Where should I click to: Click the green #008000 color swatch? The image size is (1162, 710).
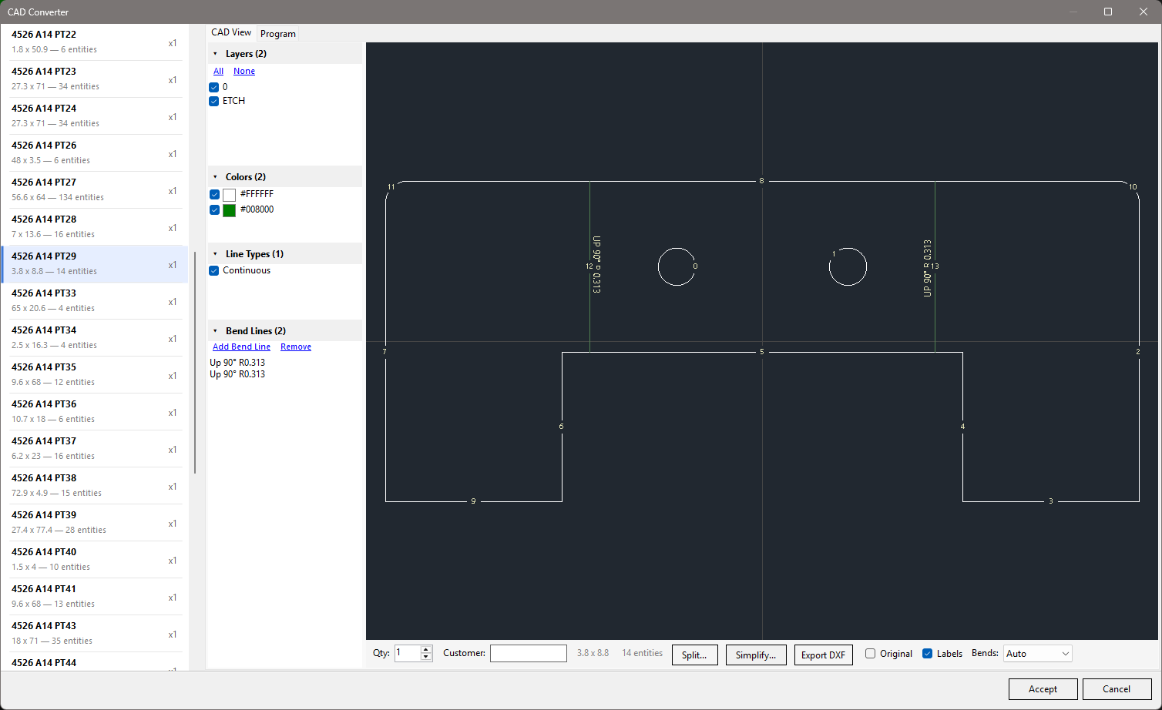[x=229, y=209]
